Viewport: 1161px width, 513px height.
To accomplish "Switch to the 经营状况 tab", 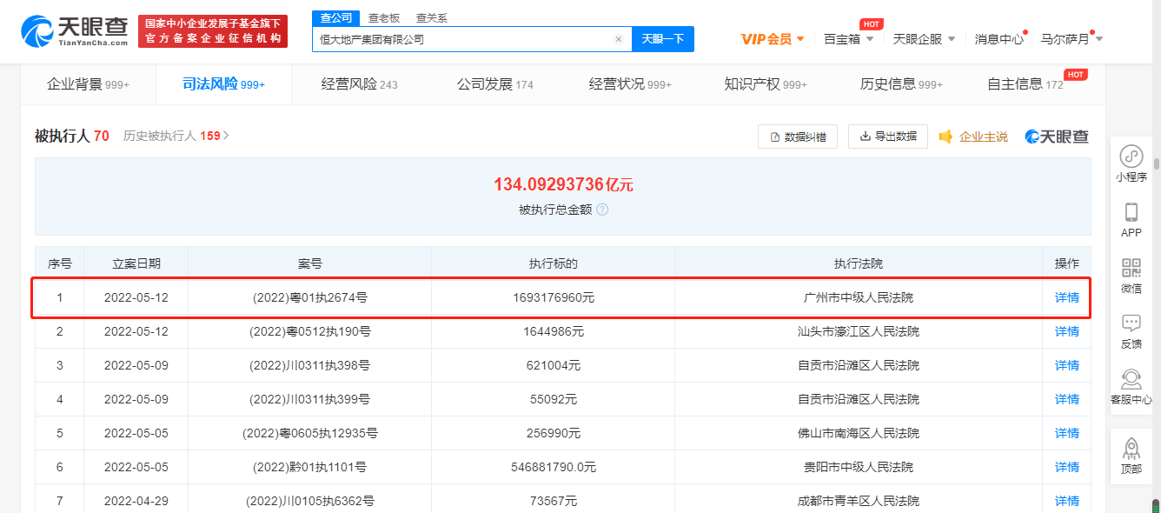I will (x=630, y=84).
